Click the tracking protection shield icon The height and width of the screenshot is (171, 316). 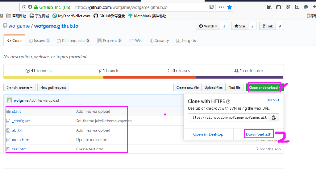(x=30, y=7)
